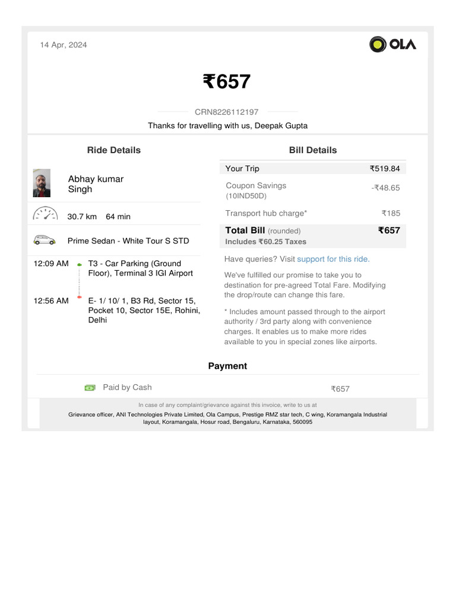Screen dimensions: 456x608
Task: Click the Coupon Savings 10IND50D row
Action: click(313, 190)
